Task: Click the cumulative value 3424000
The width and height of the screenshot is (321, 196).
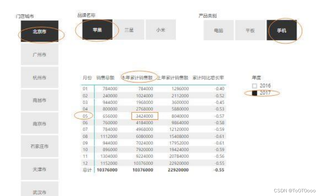Action: (x=145, y=116)
